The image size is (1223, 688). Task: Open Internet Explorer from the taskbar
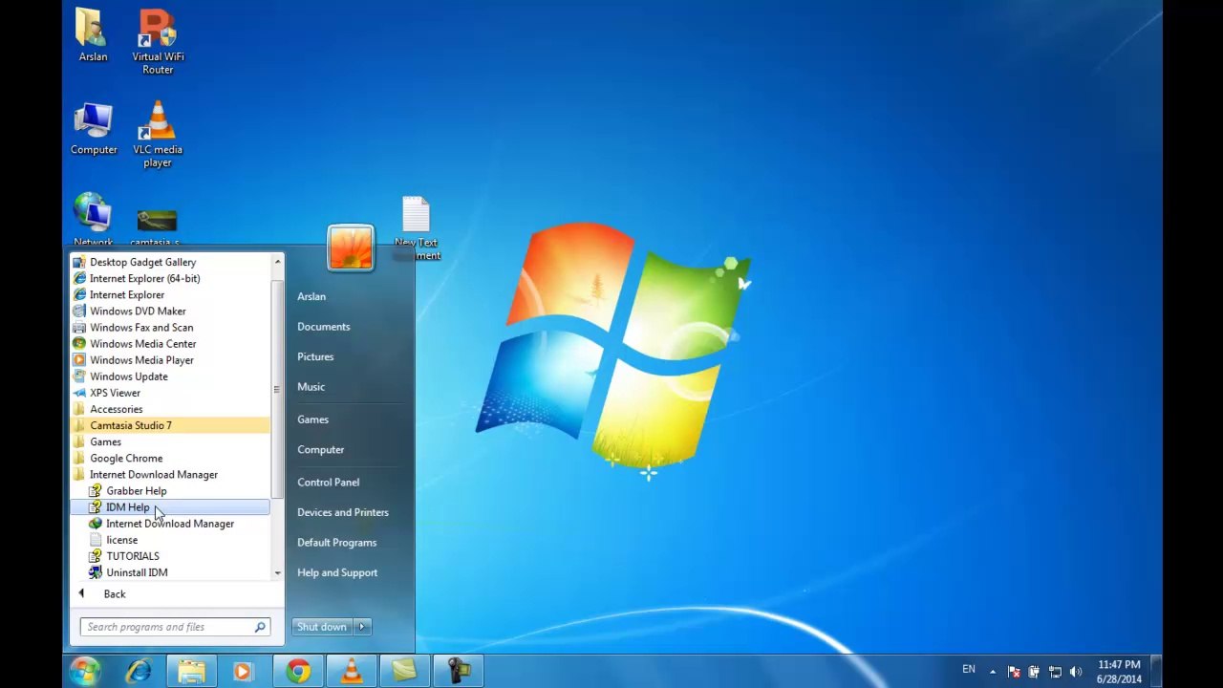(139, 672)
